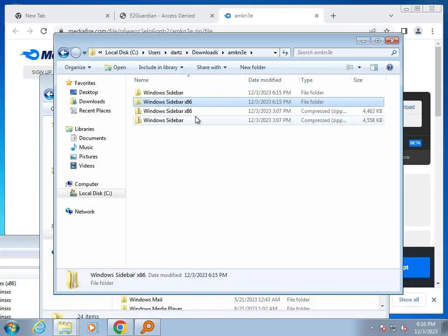The height and width of the screenshot is (336, 448).
Task: Select the Windows Sidebar file folder
Action: point(258,93)
